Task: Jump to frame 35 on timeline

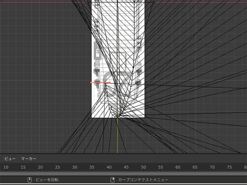Action: tap(92, 167)
